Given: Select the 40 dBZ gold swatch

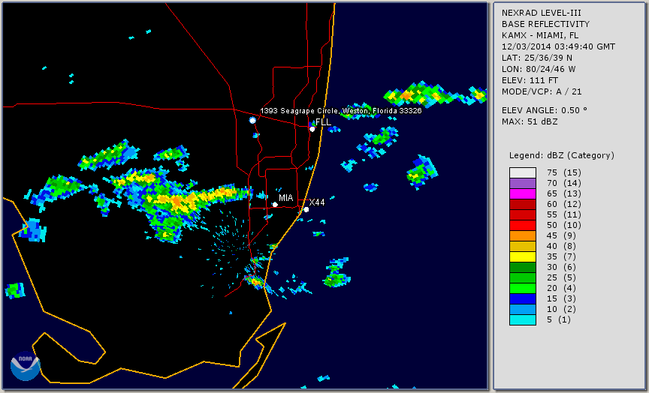Looking at the screenshot, I should pyautogui.click(x=523, y=246).
